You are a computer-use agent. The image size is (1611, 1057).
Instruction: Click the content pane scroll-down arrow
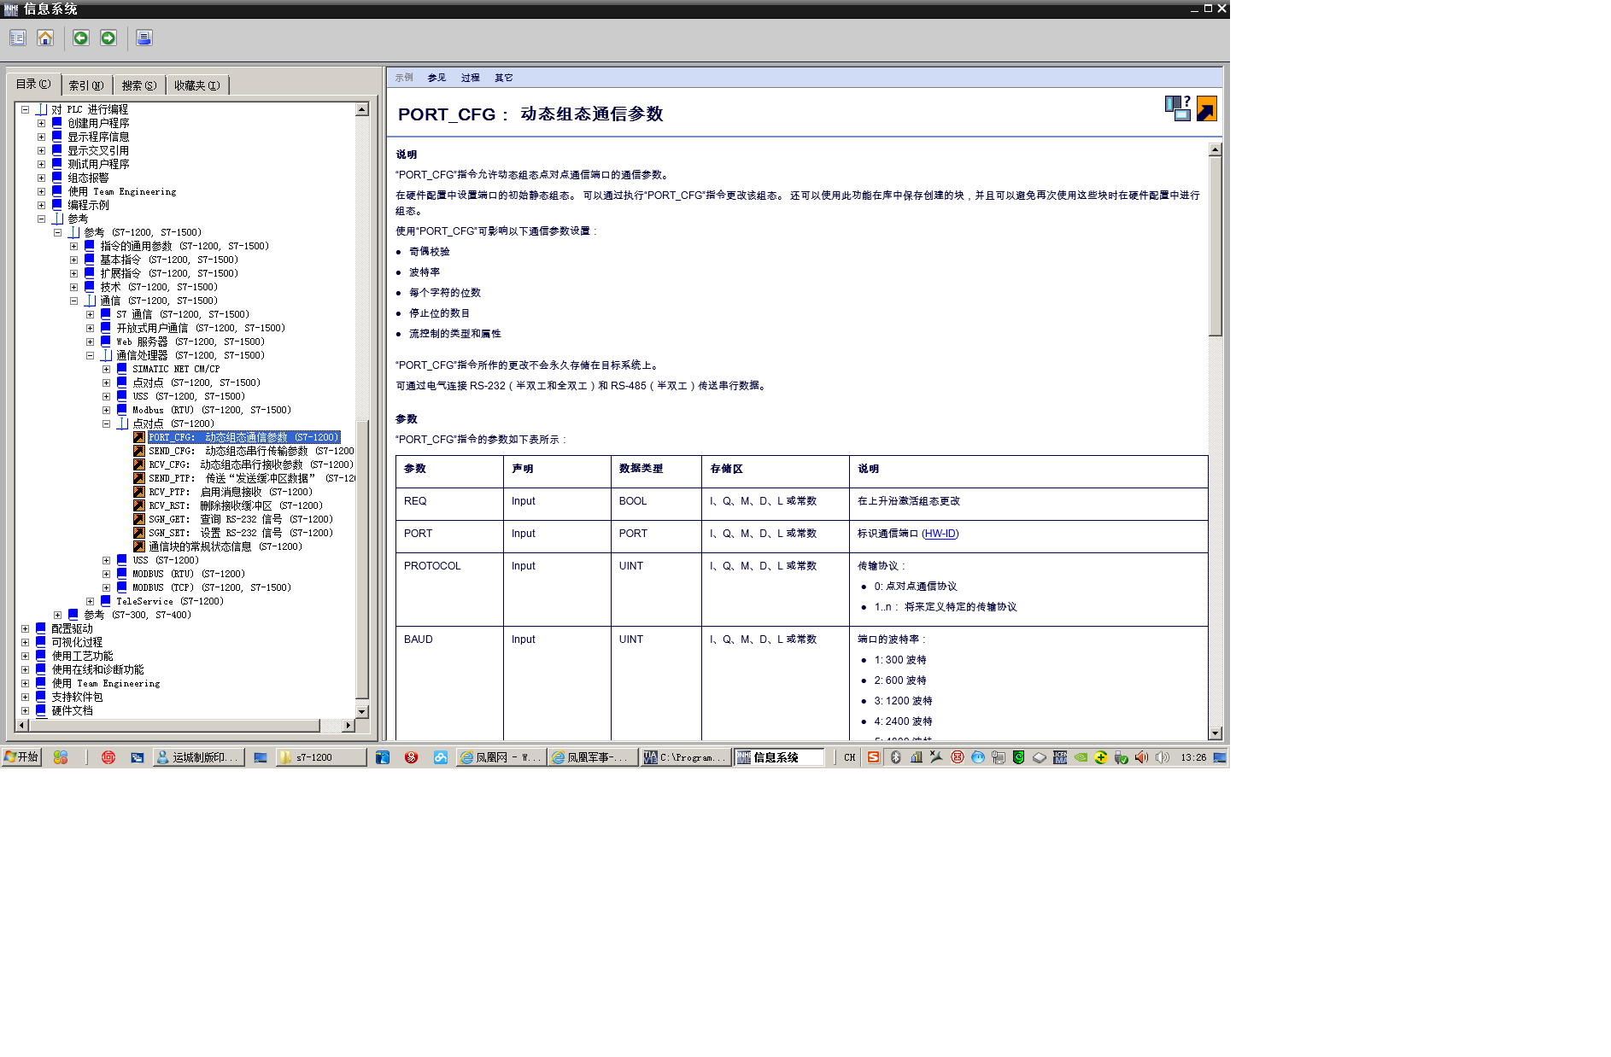pos(1216,733)
